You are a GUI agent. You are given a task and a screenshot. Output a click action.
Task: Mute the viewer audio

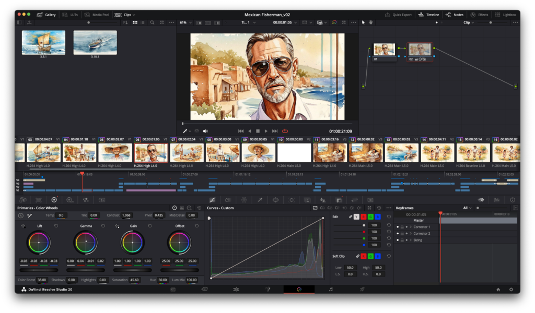(205, 131)
